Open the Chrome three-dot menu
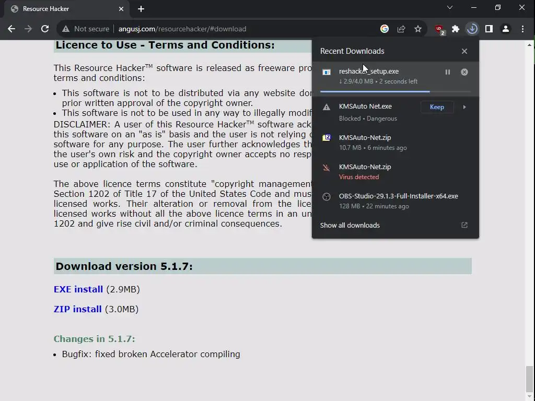 522,29
